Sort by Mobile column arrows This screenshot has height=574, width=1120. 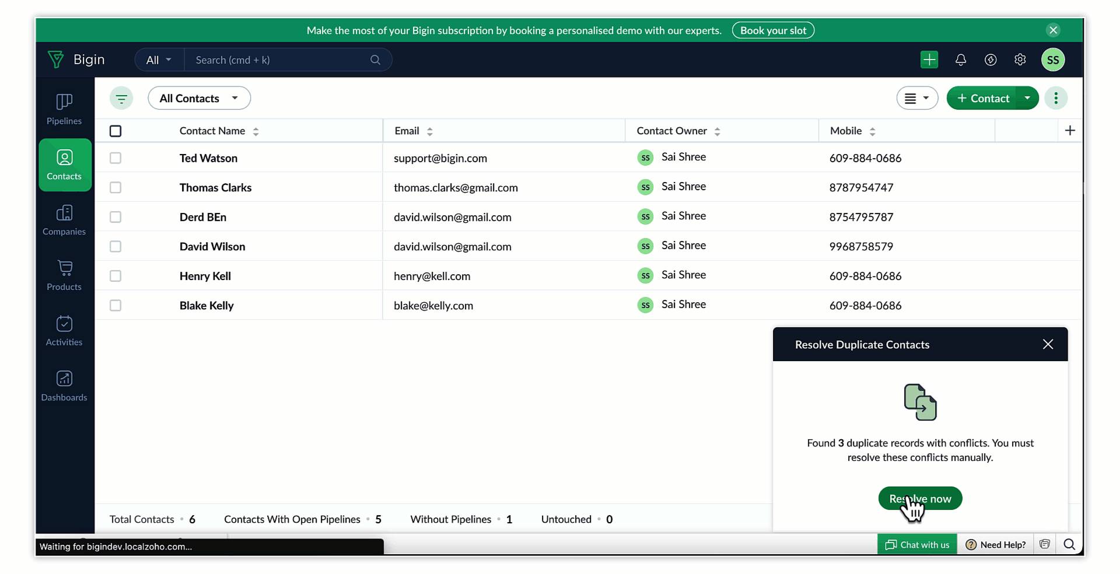coord(873,131)
